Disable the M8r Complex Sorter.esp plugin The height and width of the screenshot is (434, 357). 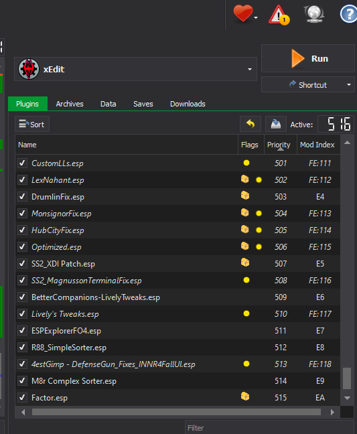22,381
